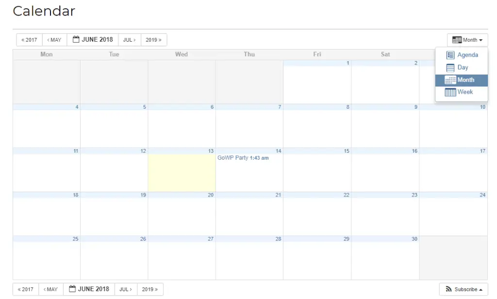Open day 27 in the calendar
Image resolution: width=497 pixels, height=299 pixels.
[211, 239]
